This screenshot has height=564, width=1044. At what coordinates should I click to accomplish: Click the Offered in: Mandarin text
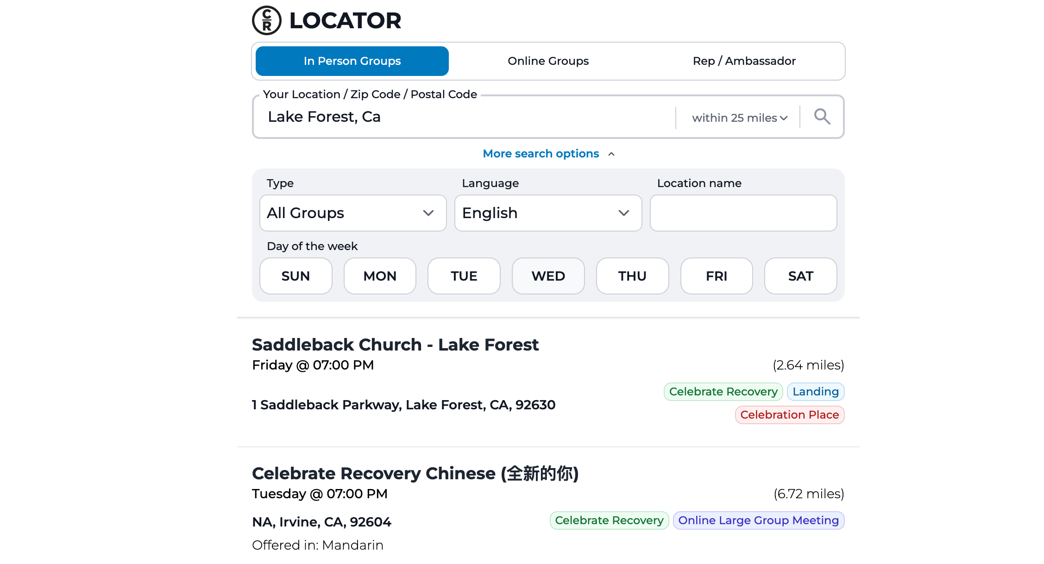point(318,545)
